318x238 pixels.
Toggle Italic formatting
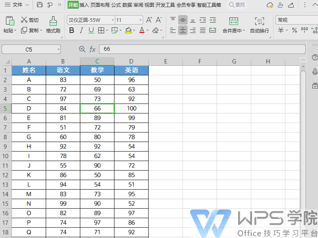point(81,30)
